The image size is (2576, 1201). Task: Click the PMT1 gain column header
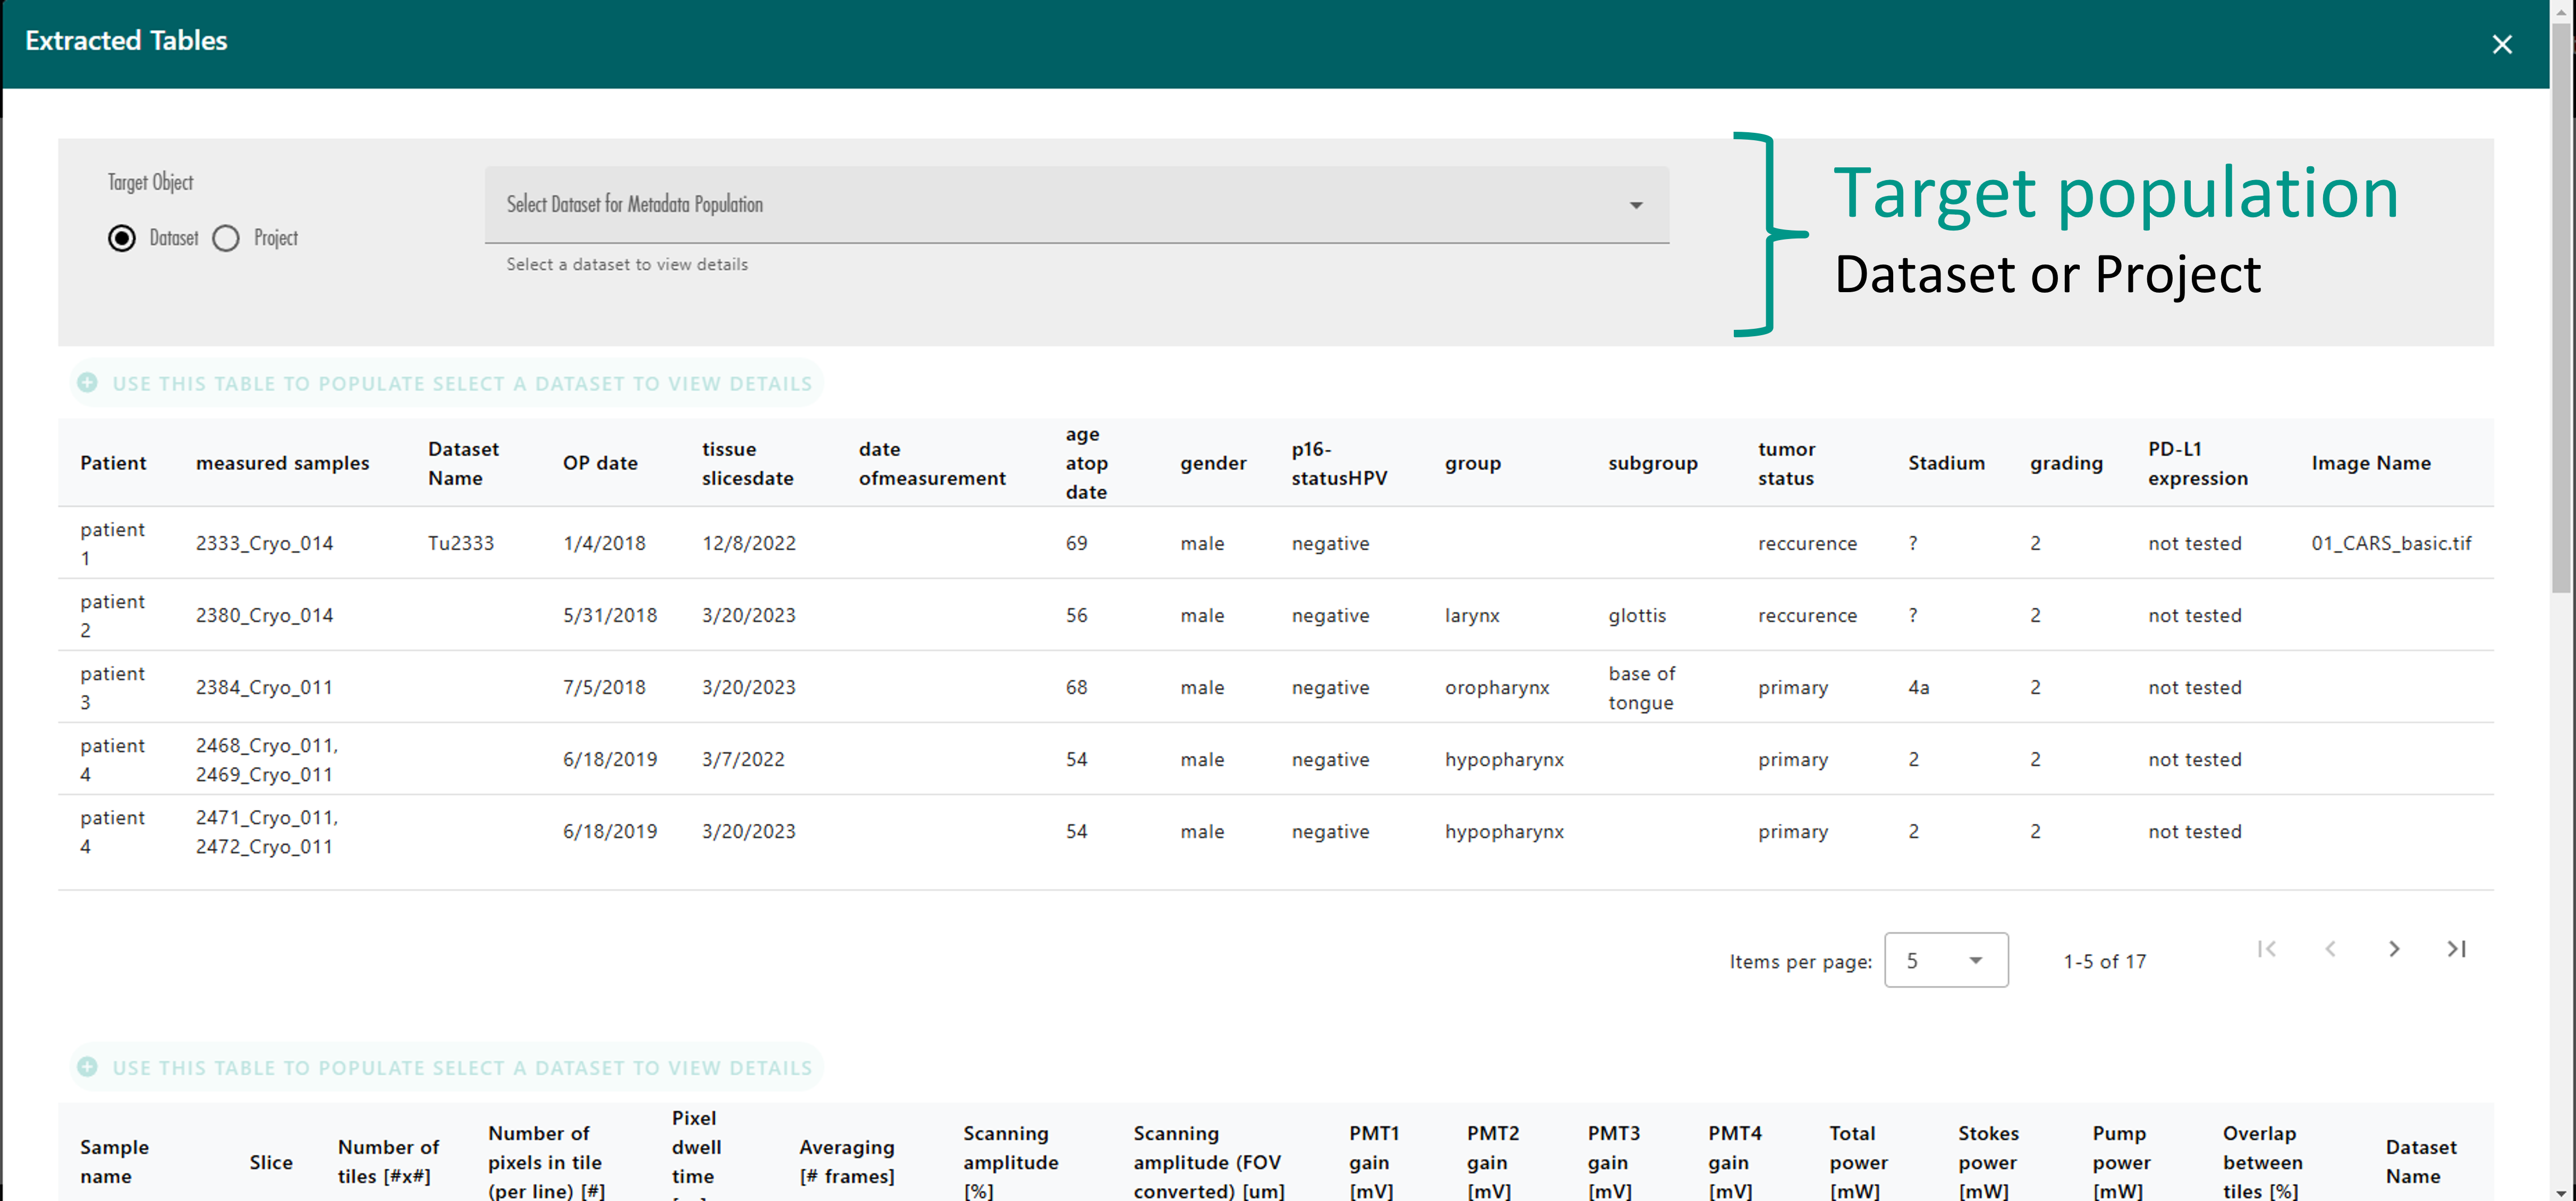tap(1373, 1162)
